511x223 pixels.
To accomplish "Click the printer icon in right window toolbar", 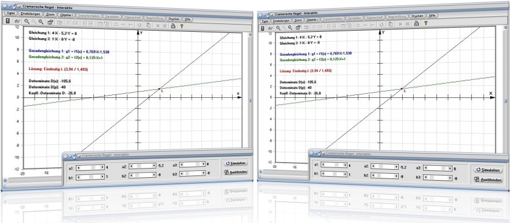I will 416,23.
